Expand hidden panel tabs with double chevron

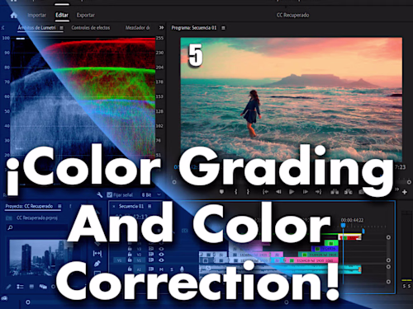(x=161, y=27)
